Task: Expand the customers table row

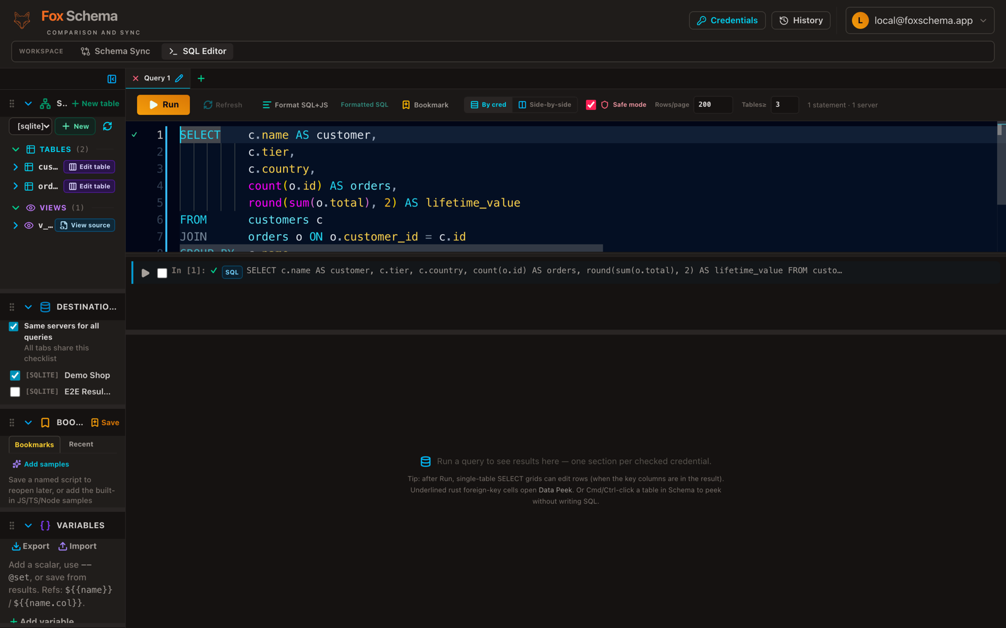Action: pos(15,167)
